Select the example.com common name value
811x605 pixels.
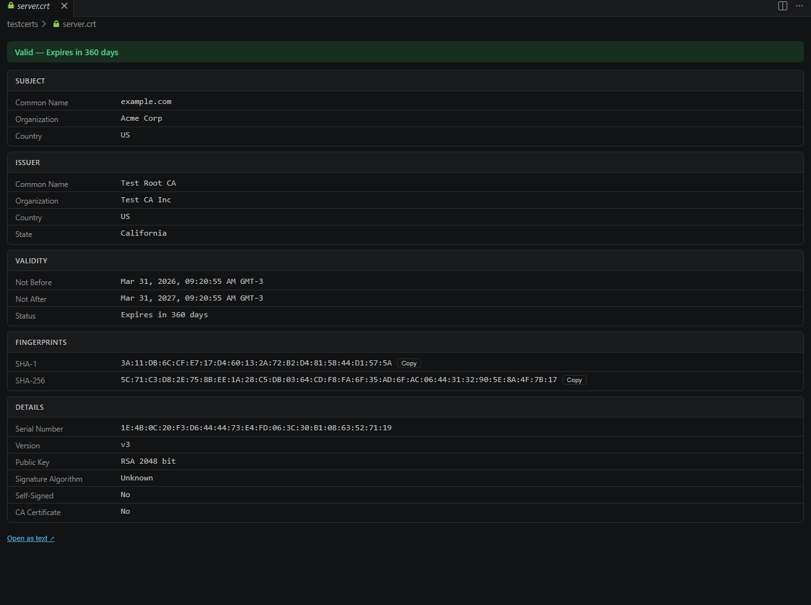pos(146,101)
